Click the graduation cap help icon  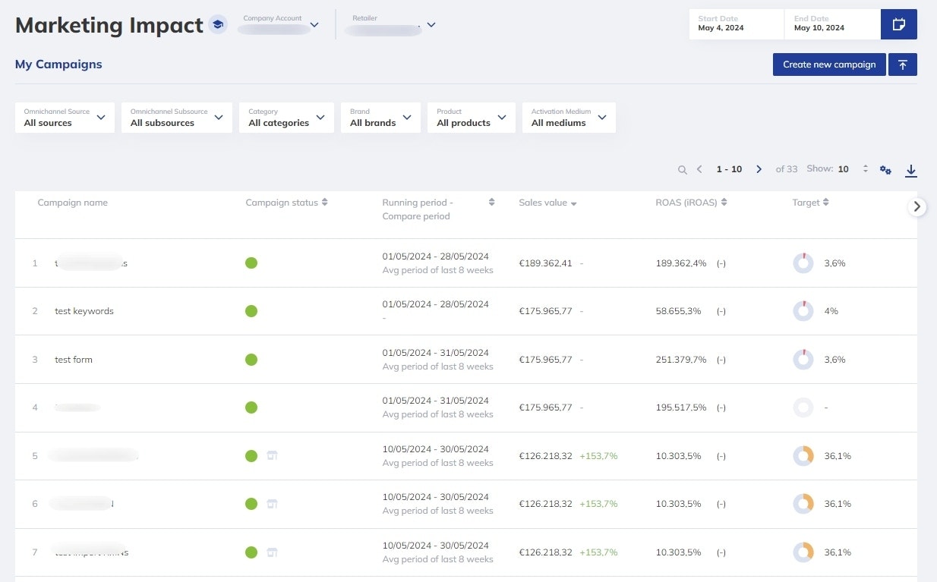click(x=218, y=25)
